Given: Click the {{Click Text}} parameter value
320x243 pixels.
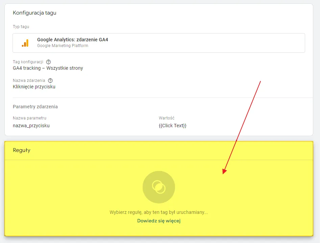Looking at the screenshot, I should coord(173,126).
